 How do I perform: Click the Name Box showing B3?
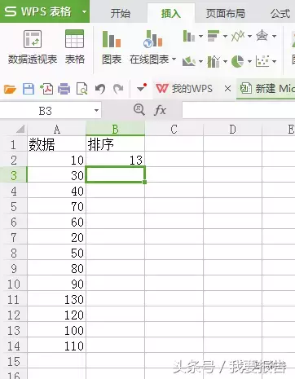click(46, 111)
